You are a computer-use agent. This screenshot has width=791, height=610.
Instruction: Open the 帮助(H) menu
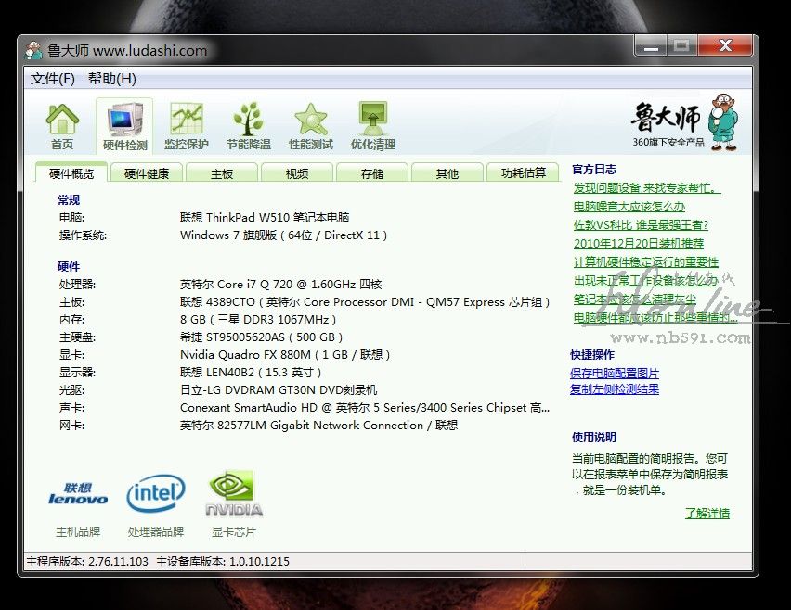[x=112, y=79]
